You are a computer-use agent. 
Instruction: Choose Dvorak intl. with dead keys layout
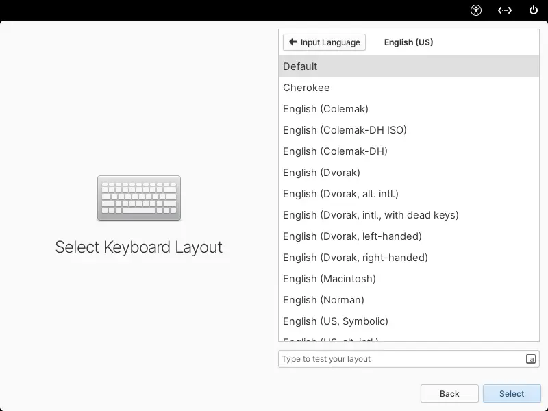click(x=408, y=215)
